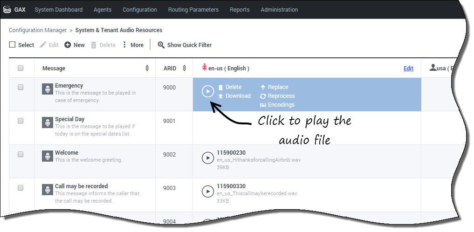
Task: Open the More actions menu
Action: click(x=132, y=45)
